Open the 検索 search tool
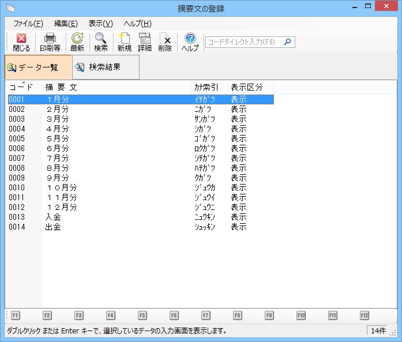 pyautogui.click(x=101, y=42)
